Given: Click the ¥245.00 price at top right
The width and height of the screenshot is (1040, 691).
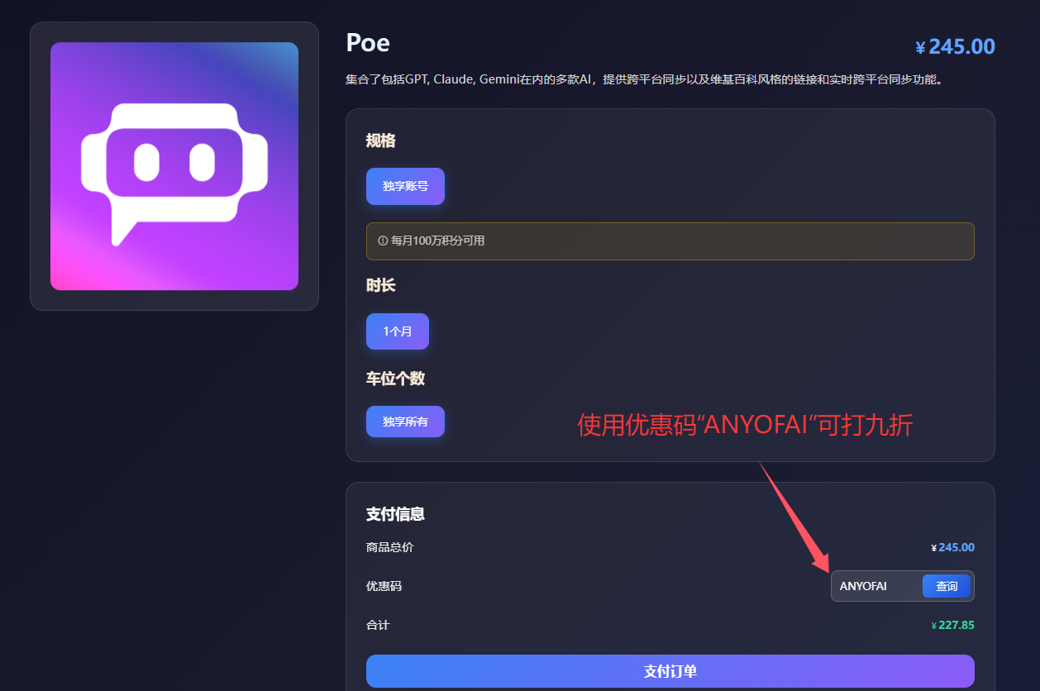Looking at the screenshot, I should [954, 46].
